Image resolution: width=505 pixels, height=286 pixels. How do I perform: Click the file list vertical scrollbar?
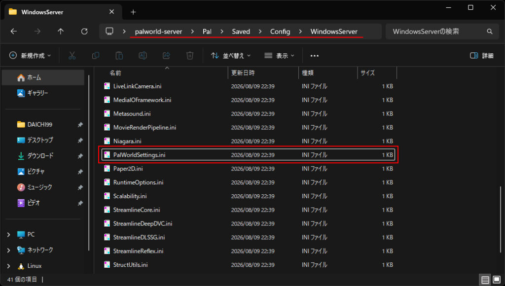[500, 219]
